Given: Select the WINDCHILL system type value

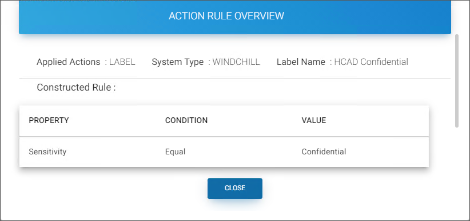Looking at the screenshot, I should pos(236,62).
